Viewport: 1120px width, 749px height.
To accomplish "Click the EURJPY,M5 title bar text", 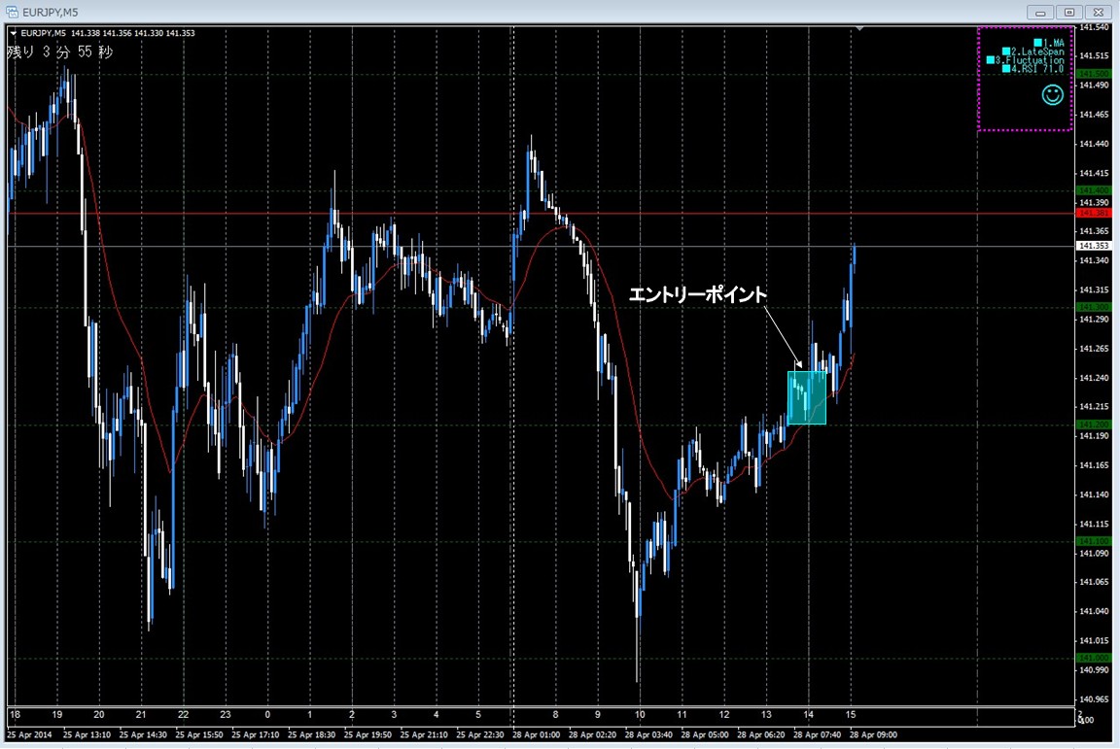I will click(x=50, y=12).
